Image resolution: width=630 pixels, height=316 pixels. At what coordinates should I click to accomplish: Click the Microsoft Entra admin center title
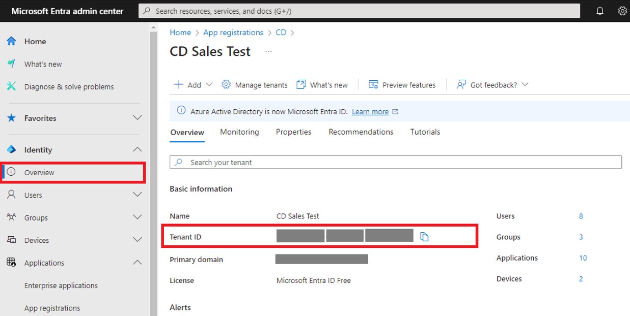[x=67, y=11]
